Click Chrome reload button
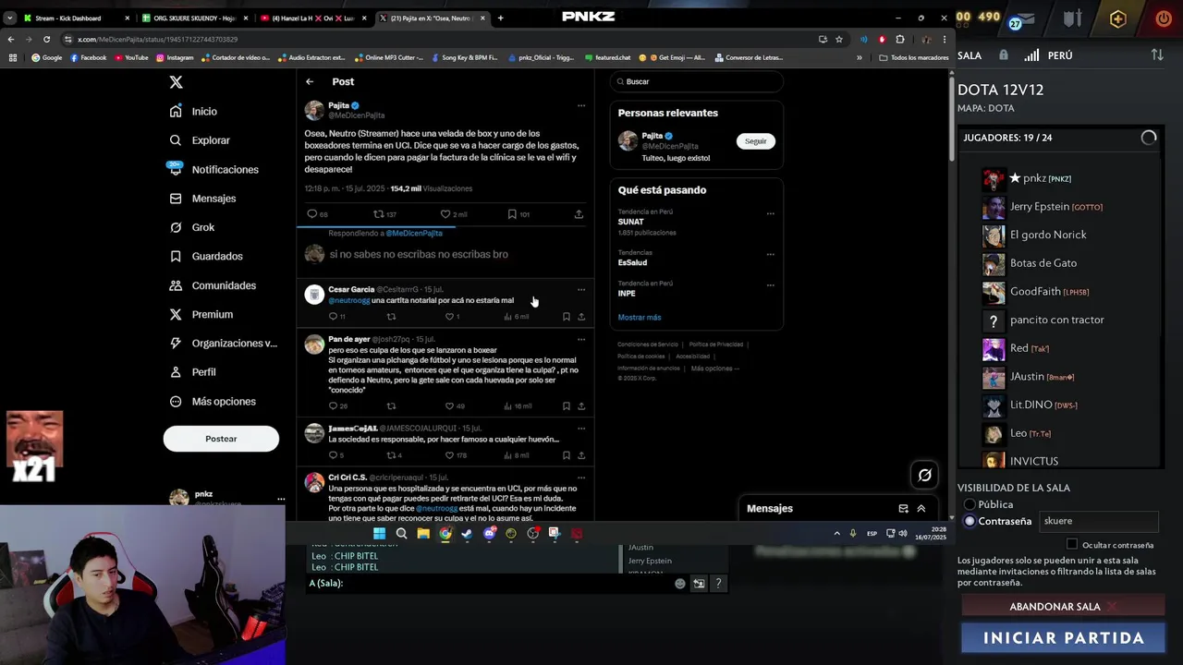Screen dimensions: 1183x665 46,39
